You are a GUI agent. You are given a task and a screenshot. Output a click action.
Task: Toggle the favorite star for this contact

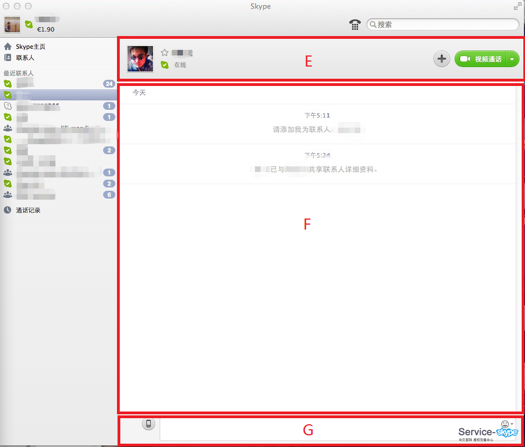[x=165, y=53]
